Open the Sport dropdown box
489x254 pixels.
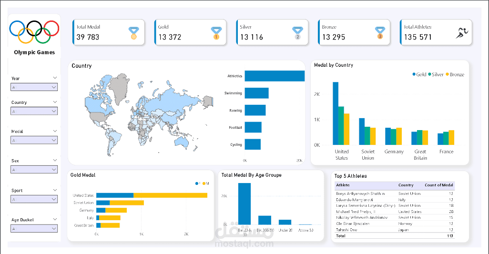[34, 199]
